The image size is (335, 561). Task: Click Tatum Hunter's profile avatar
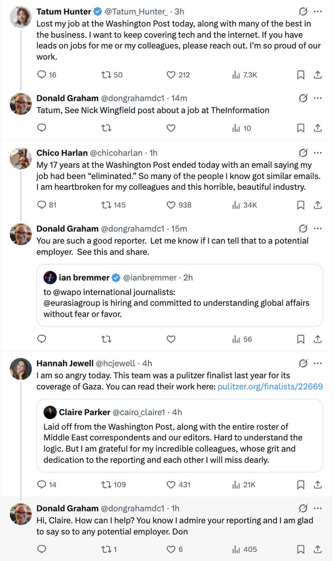click(21, 17)
